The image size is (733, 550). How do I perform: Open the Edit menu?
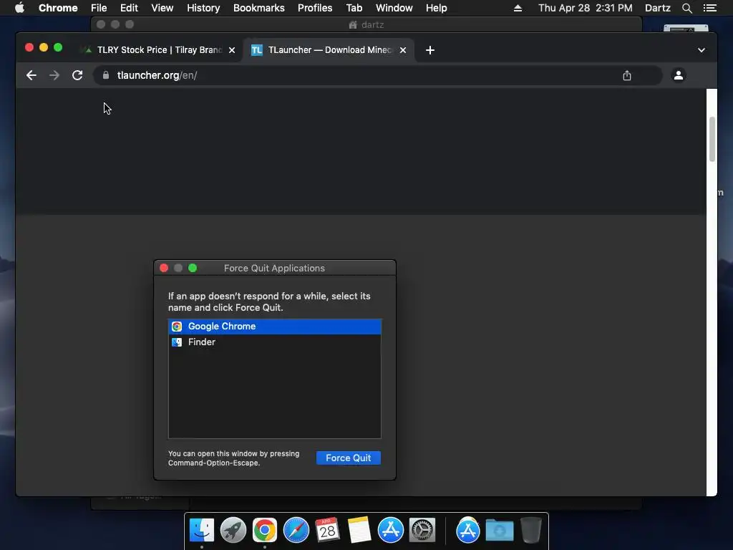[129, 8]
